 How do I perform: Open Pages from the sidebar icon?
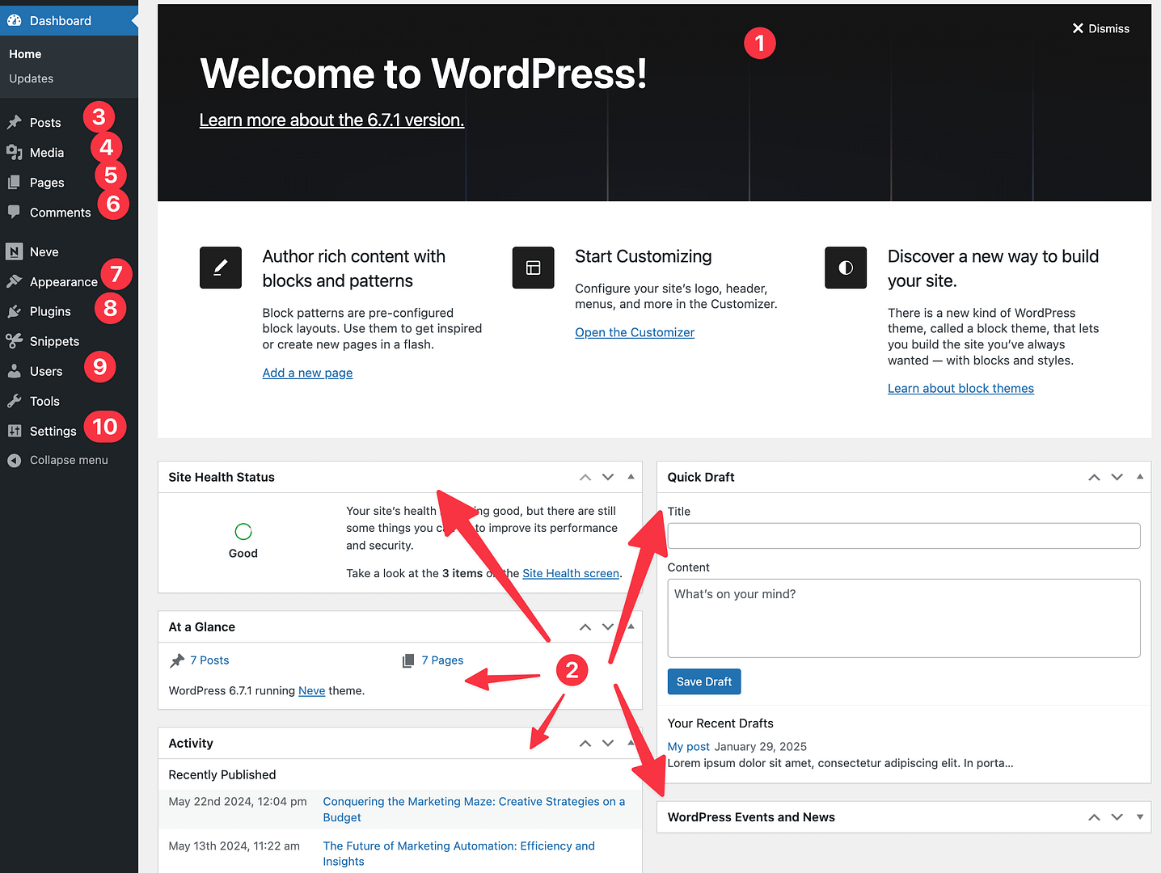coord(15,182)
